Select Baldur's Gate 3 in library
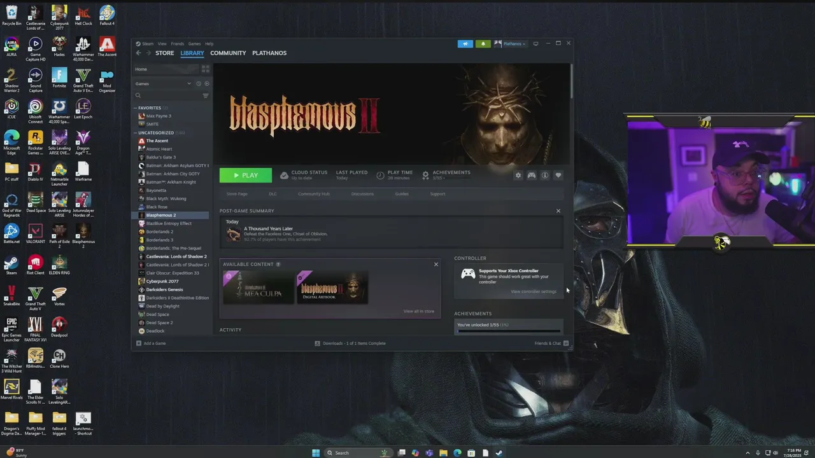This screenshot has width=815, height=458. pos(161,157)
